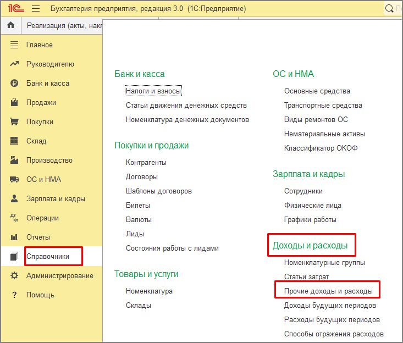
Task: Click the Отчеты bar chart icon
Action: coord(14,237)
